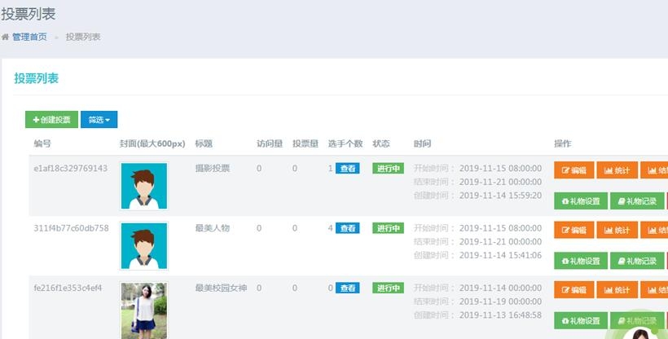668x339 pixels.
Task: View contestants 查看 for 最美校园女神
Action: click(x=347, y=288)
